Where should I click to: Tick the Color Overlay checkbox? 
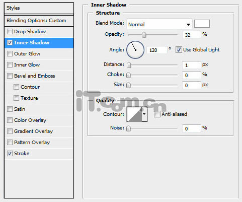[x=10, y=120]
